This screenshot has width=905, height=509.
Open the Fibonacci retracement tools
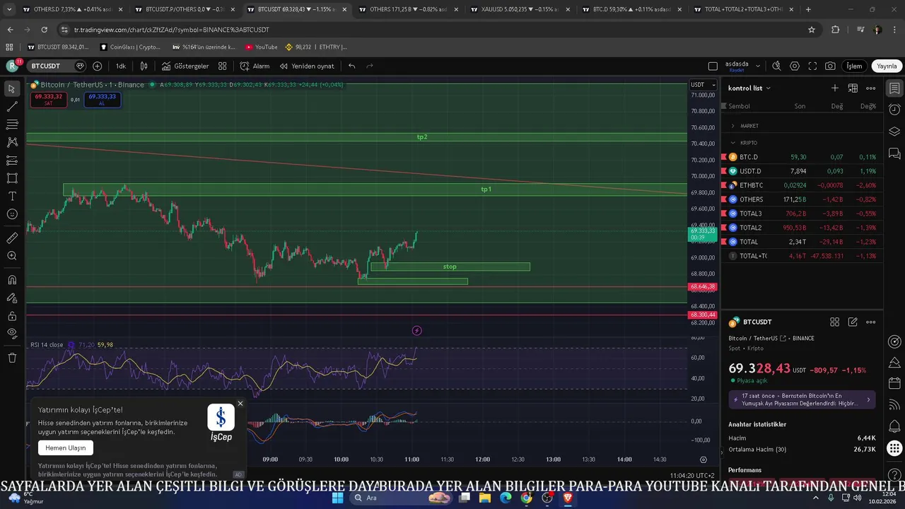[x=11, y=124]
